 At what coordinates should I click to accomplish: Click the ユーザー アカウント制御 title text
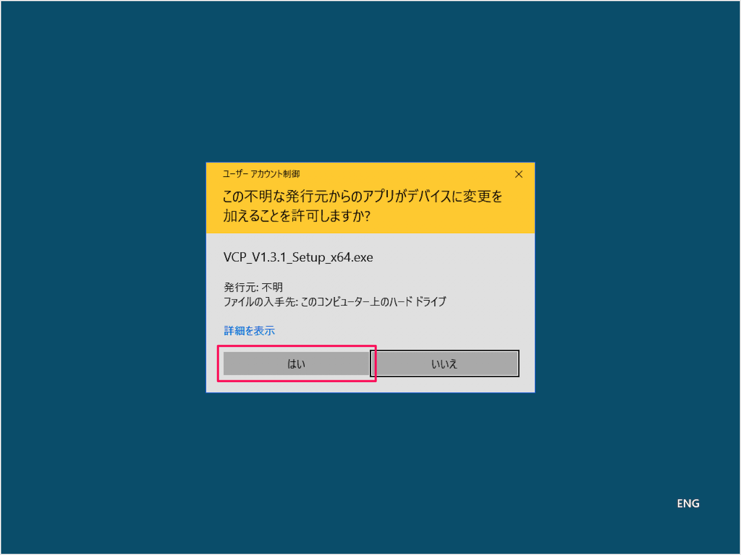click(x=262, y=173)
